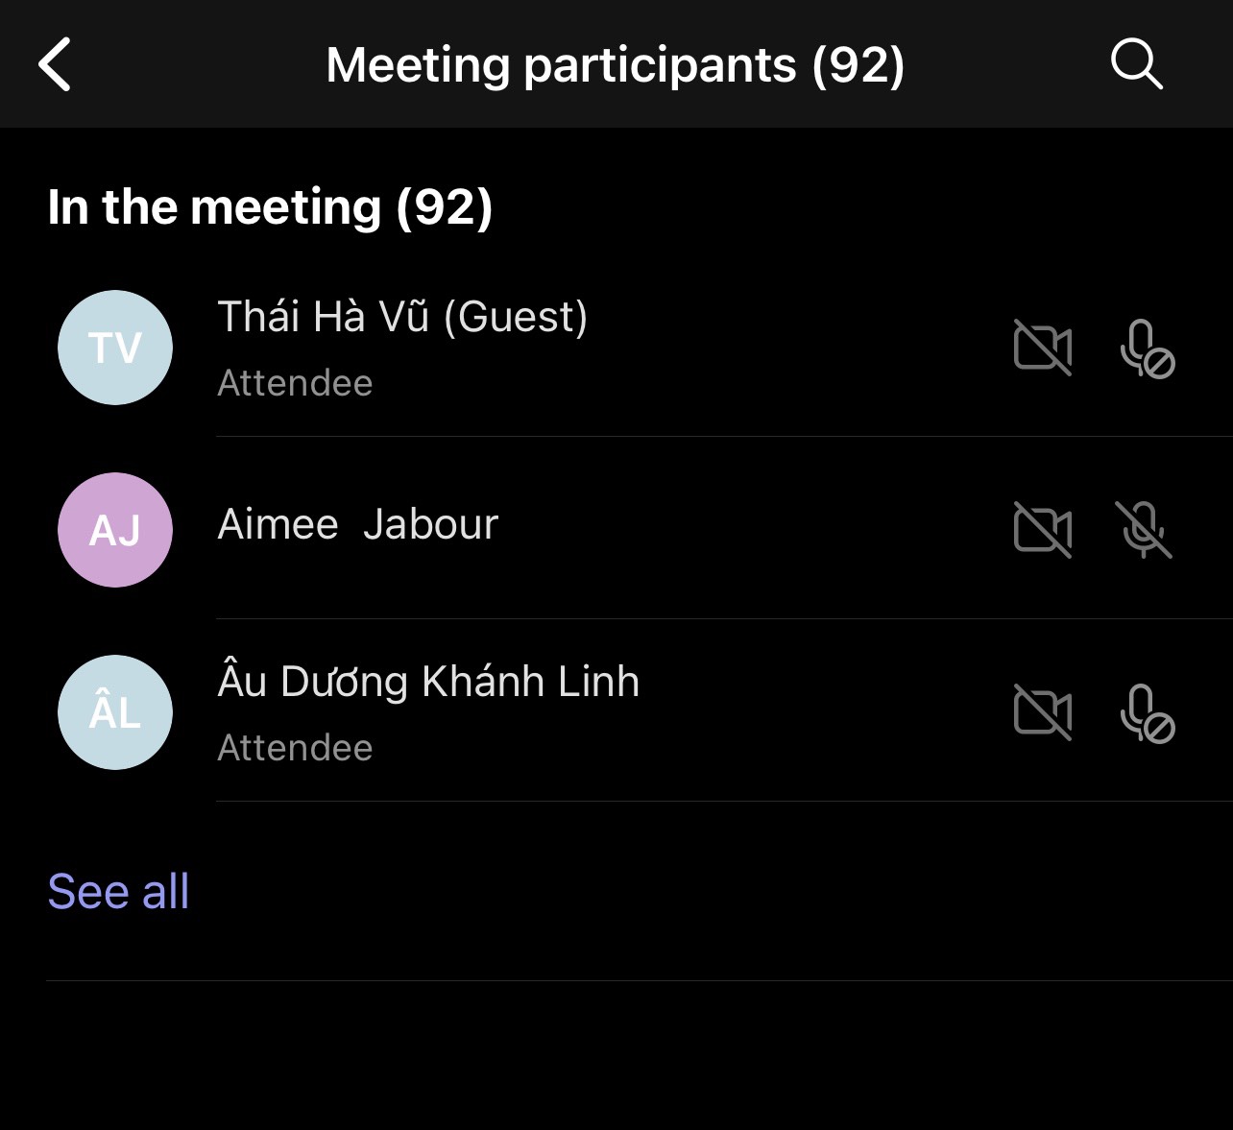Open the AJ avatar profile

click(115, 530)
